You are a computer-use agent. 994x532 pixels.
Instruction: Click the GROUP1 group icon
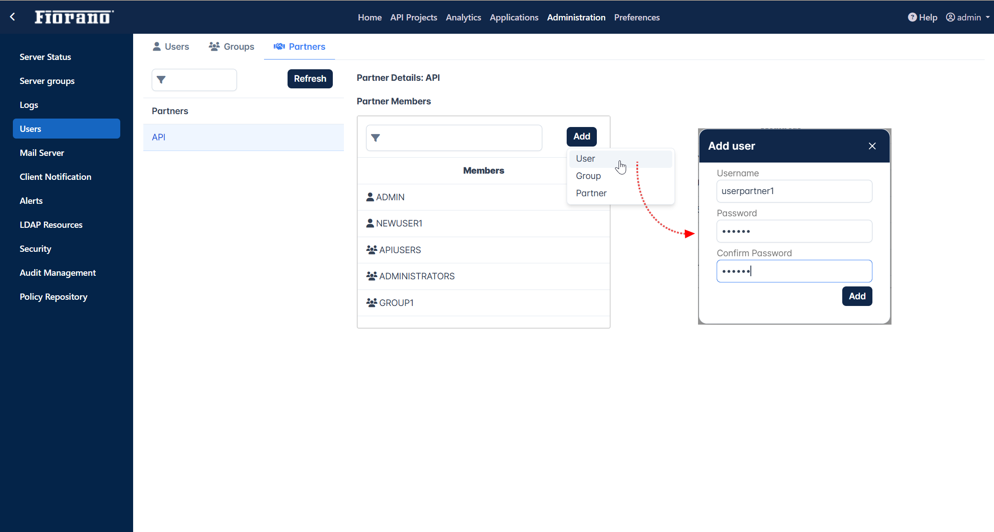coord(372,302)
